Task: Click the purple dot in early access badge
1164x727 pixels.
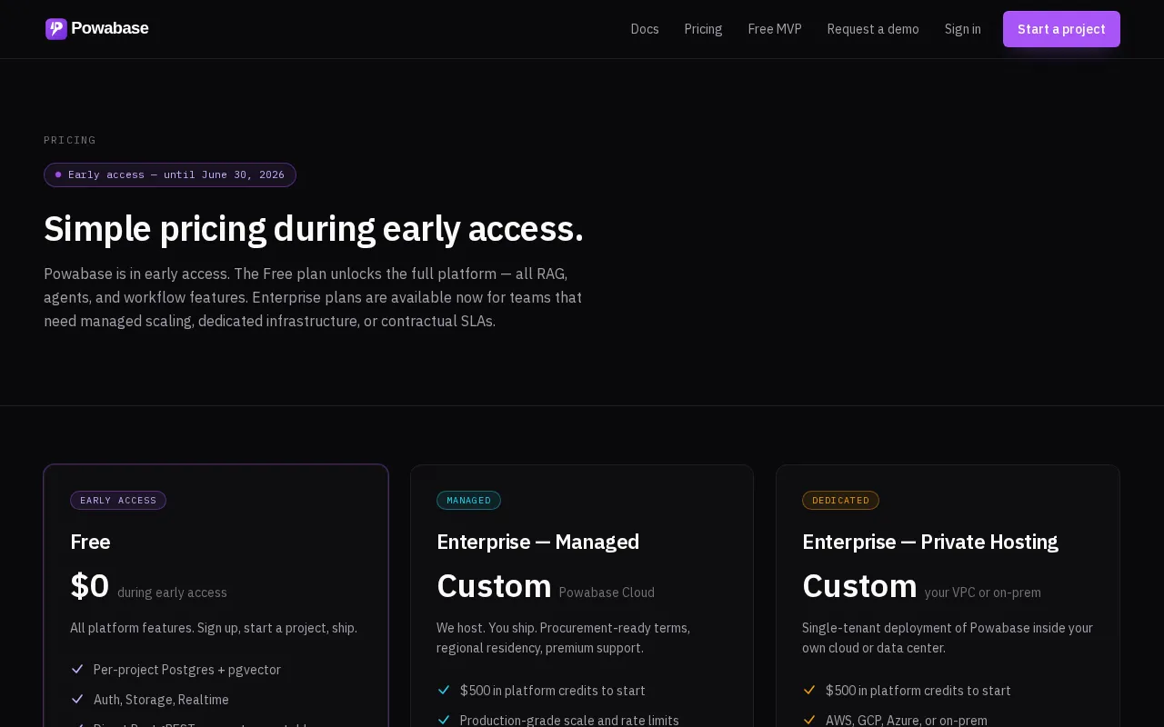Action: point(58,174)
